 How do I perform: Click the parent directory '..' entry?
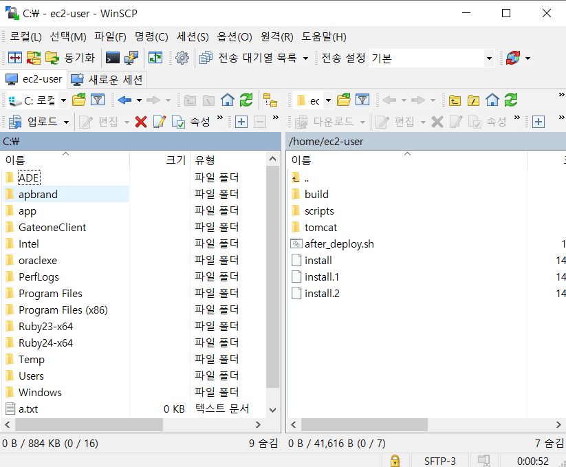[x=307, y=178]
